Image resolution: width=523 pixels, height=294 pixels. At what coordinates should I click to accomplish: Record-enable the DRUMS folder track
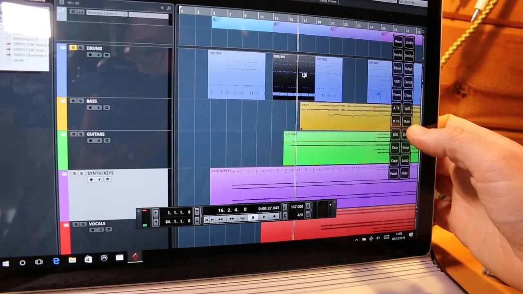pos(91,55)
